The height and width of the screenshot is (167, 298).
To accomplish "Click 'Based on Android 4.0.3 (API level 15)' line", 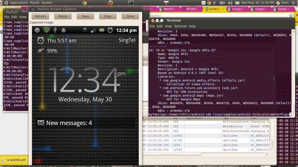I will click(x=190, y=73).
